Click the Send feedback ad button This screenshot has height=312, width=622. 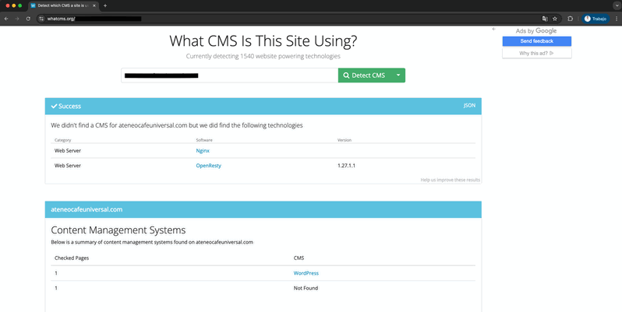tap(537, 41)
